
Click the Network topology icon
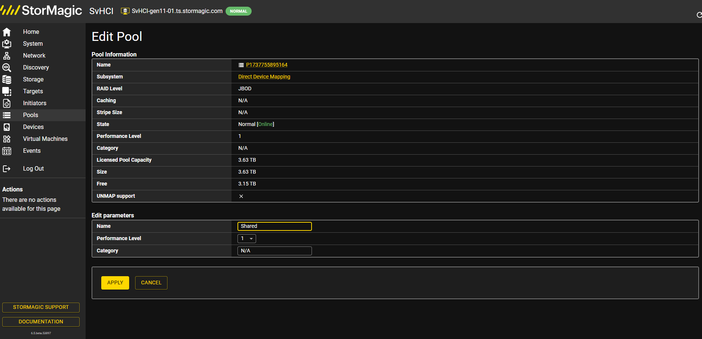(7, 56)
